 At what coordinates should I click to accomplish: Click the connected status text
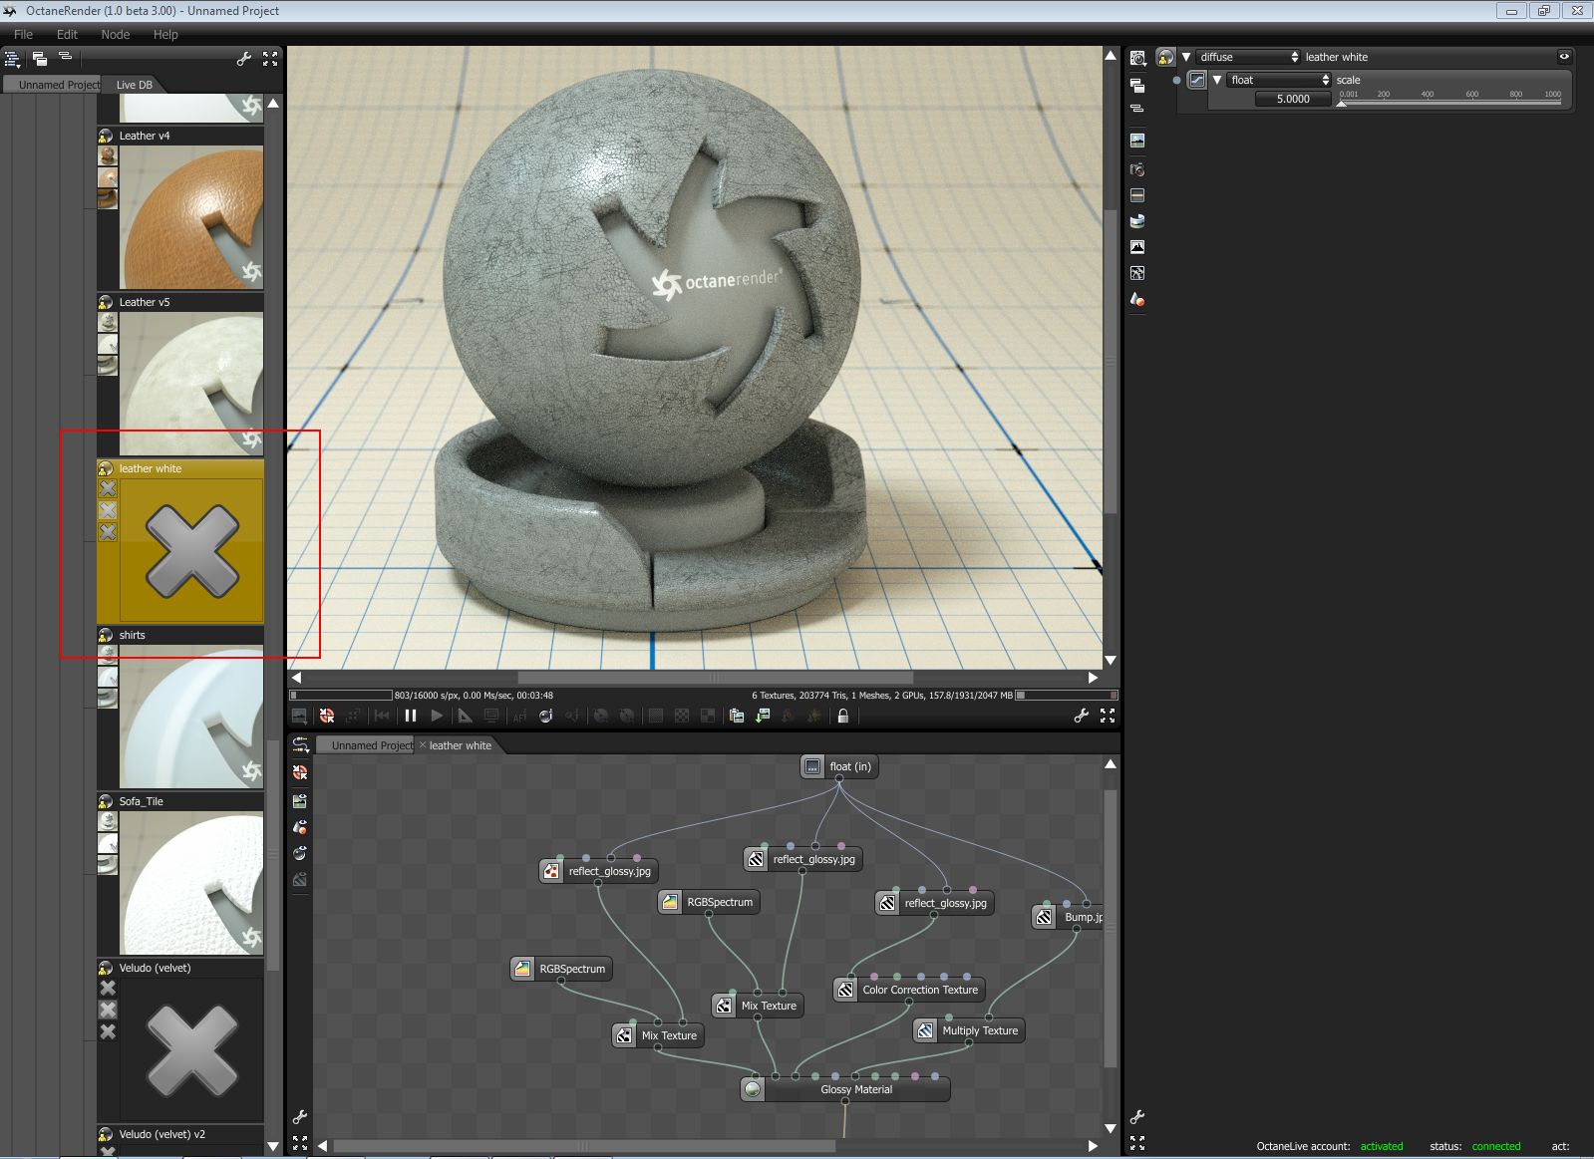[x=1496, y=1146]
